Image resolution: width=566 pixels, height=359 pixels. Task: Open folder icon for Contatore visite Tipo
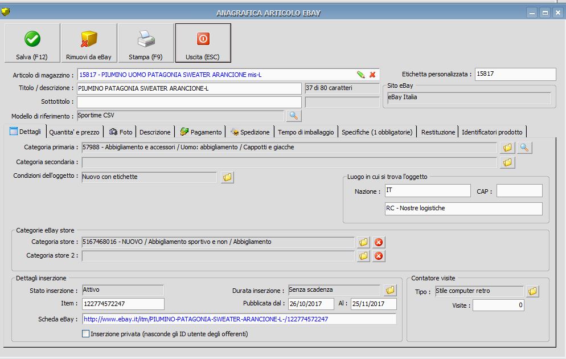[x=532, y=291]
